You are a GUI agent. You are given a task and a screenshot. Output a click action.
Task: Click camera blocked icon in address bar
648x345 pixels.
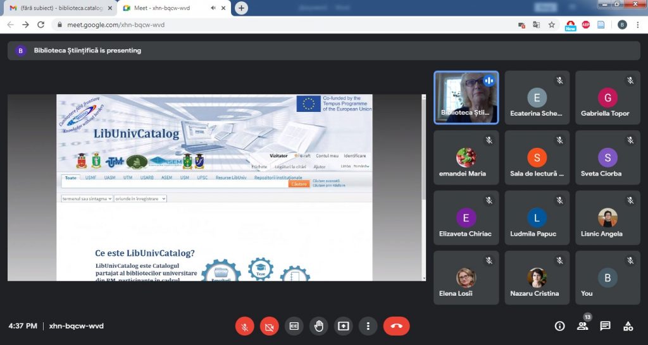tap(521, 25)
